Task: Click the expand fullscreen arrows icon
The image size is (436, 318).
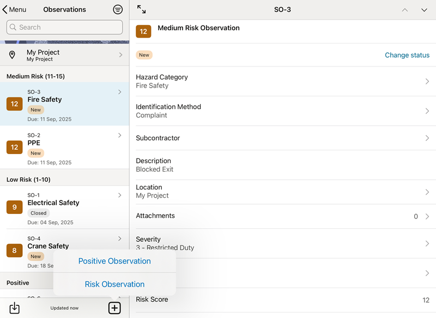Action: pos(142,10)
